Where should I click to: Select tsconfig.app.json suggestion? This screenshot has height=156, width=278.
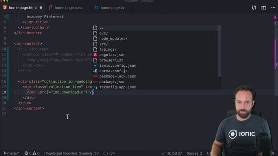pos(156,87)
